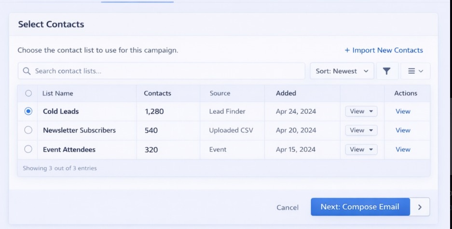
Task: Toggle the header select-all radio
Action: 28,93
